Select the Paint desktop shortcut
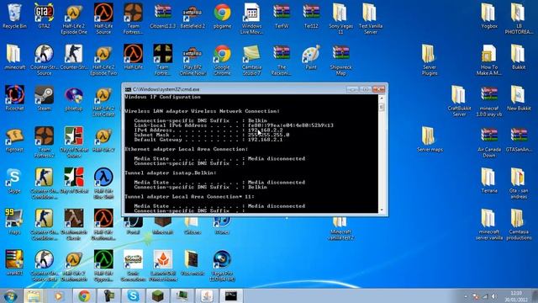The width and height of the screenshot is (538, 303). coord(311,57)
